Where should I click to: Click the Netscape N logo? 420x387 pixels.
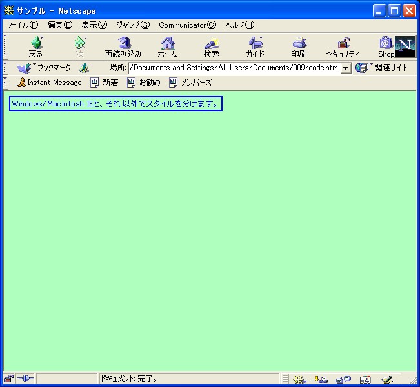(405, 46)
